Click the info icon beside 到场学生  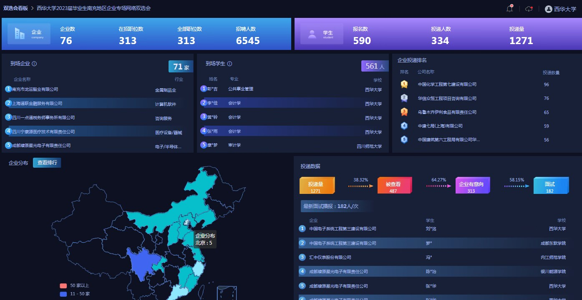tap(229, 64)
